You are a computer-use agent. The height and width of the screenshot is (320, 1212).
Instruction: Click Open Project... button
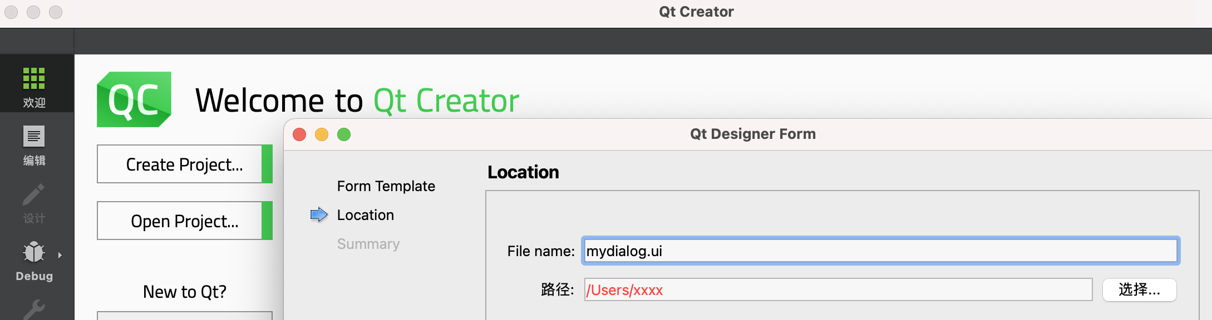(x=185, y=221)
